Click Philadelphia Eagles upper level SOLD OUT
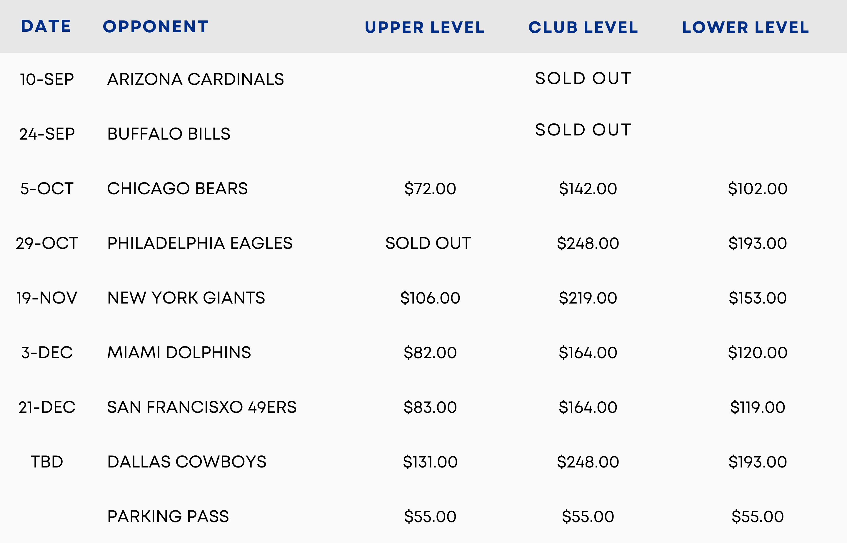This screenshot has width=847, height=543. 428,243
